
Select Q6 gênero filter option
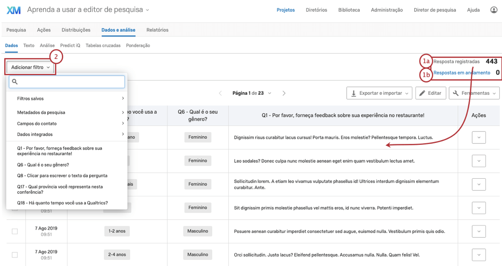(43, 165)
